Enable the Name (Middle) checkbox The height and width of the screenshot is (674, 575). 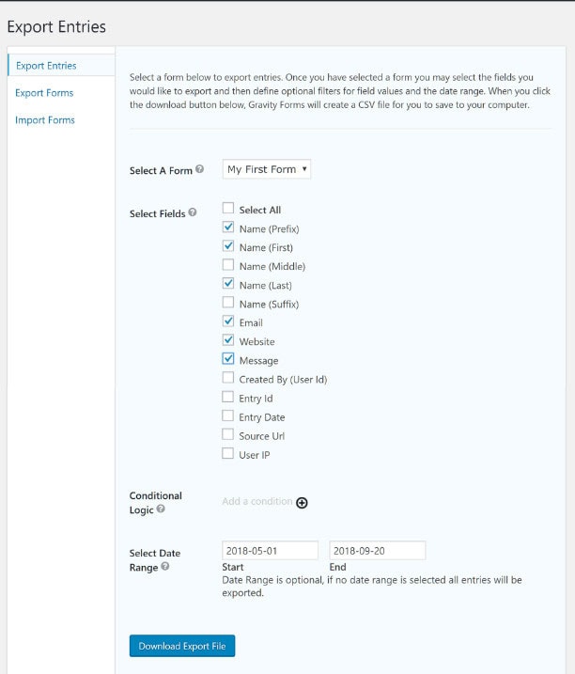coord(228,265)
